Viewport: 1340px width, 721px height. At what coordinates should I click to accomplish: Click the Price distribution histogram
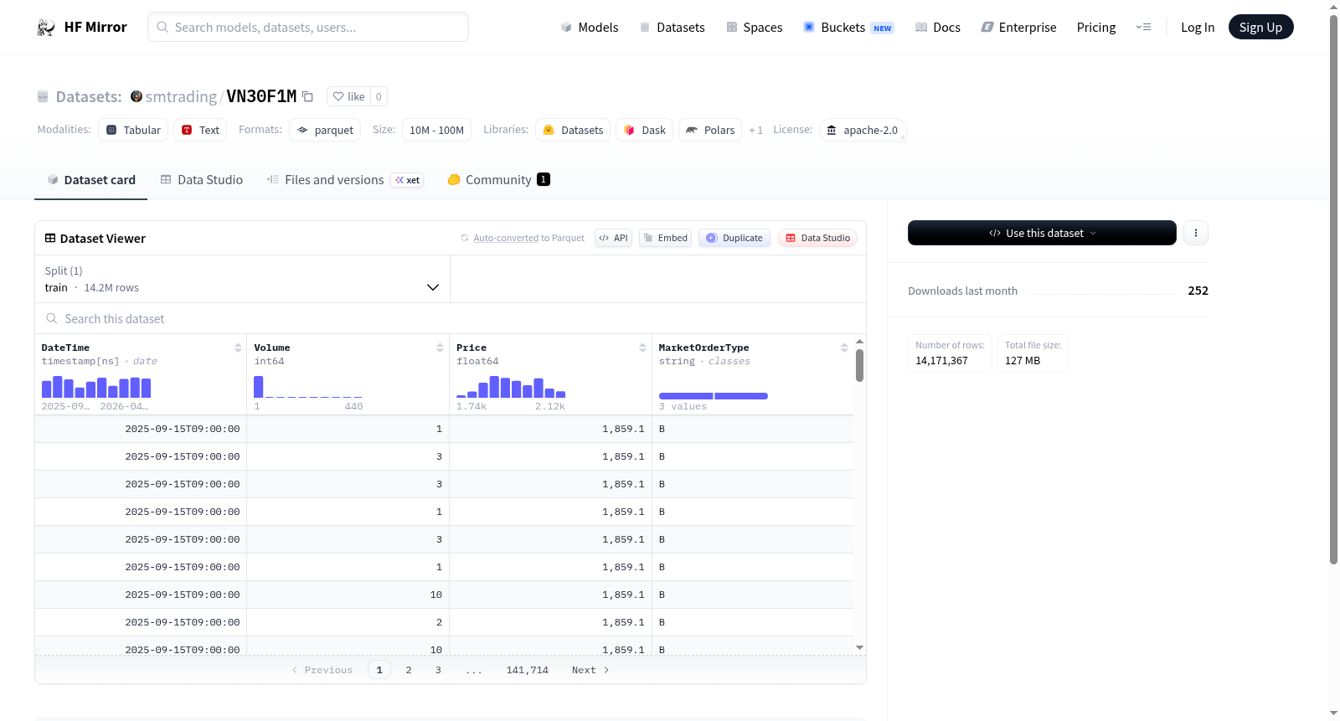coord(511,387)
